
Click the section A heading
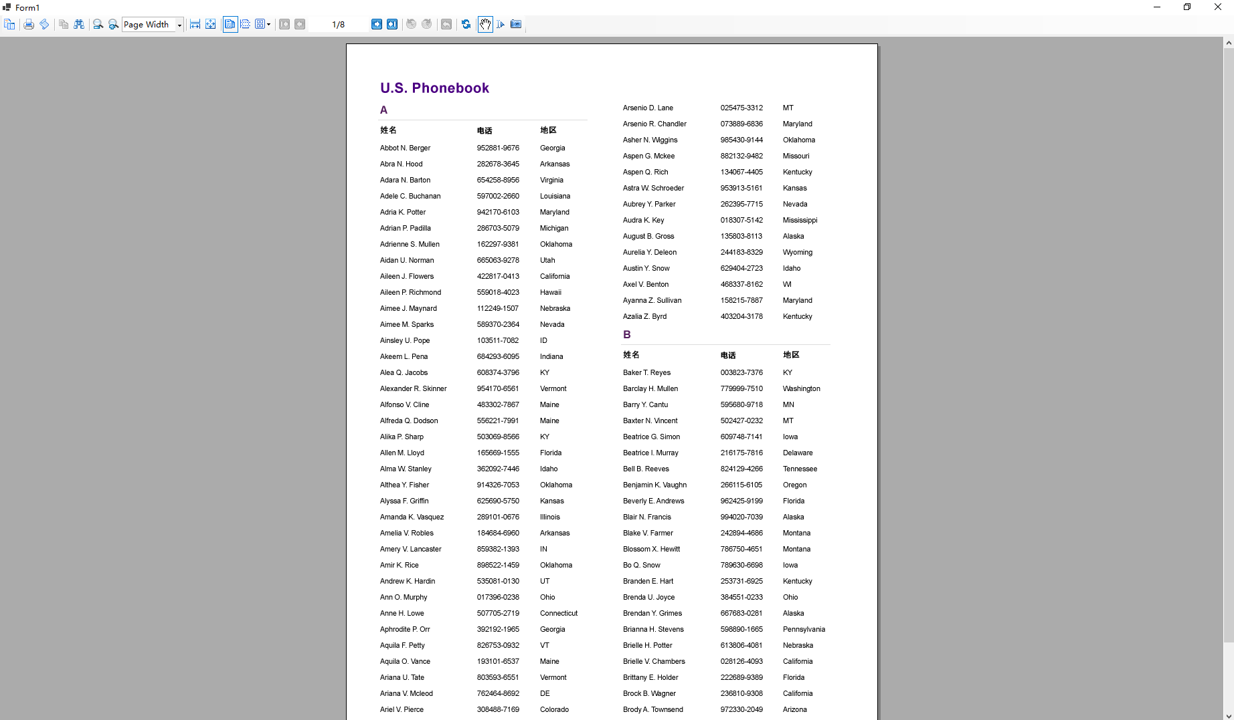(383, 110)
